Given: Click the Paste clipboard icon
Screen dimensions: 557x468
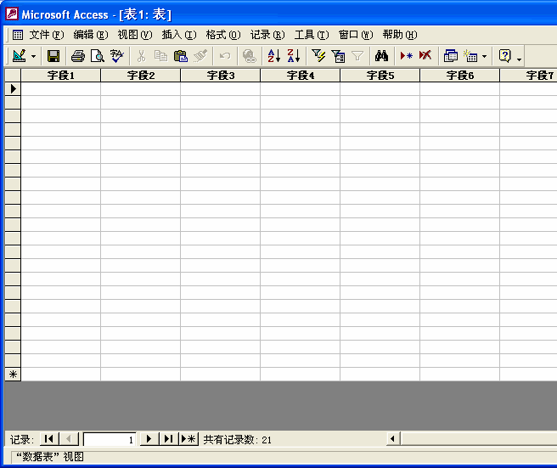Looking at the screenshot, I should click(x=181, y=56).
